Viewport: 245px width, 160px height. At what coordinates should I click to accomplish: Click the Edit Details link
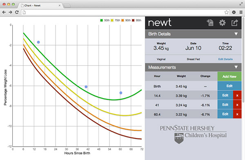225,59
